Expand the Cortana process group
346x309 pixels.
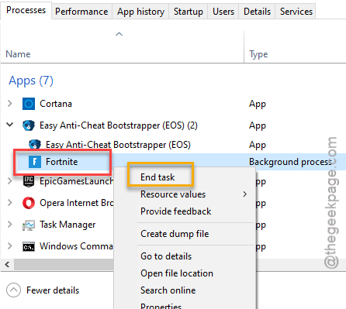[x=10, y=104]
